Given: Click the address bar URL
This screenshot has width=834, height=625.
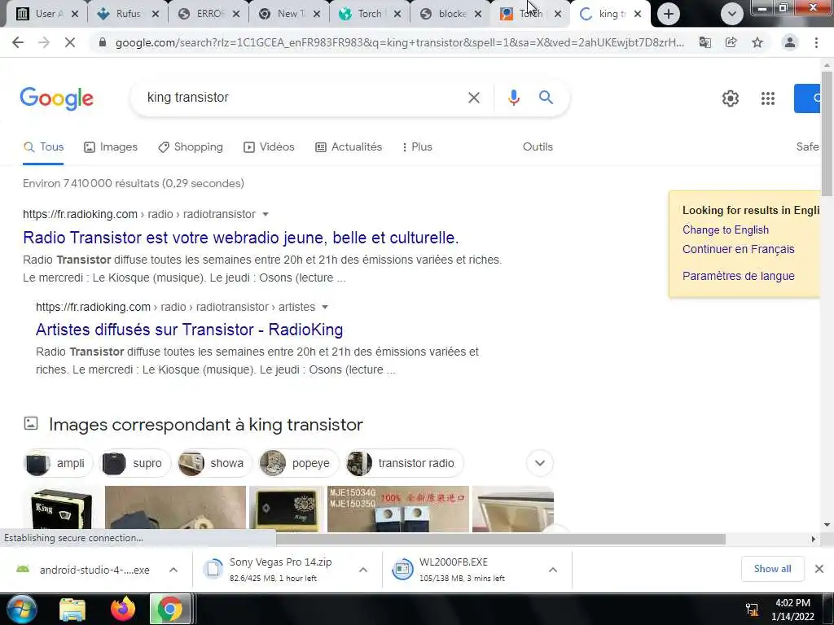Looking at the screenshot, I should (x=399, y=42).
